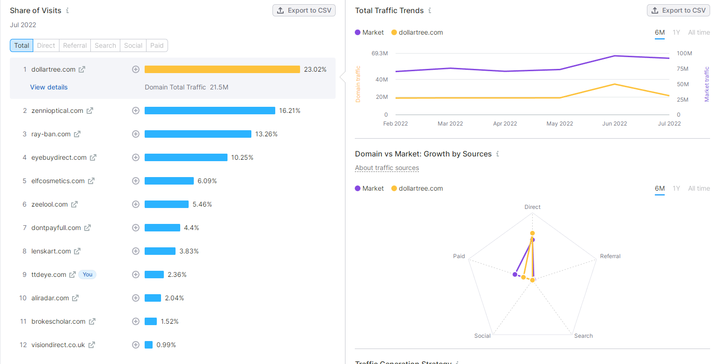Click external link icon for elfcosmetics.com
Screen dimensions: 719x364
click(91, 181)
